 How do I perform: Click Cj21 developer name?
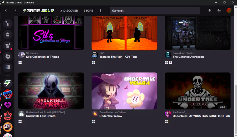click(x=102, y=53)
